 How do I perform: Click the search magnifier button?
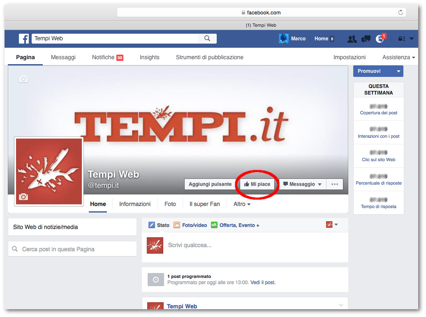[207, 39]
